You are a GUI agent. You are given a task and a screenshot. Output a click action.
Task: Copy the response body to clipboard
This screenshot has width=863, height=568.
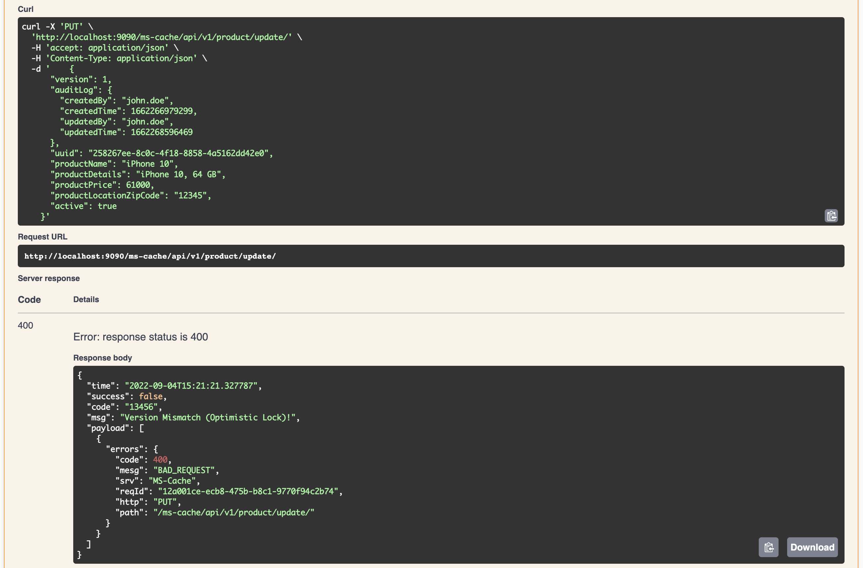point(768,547)
